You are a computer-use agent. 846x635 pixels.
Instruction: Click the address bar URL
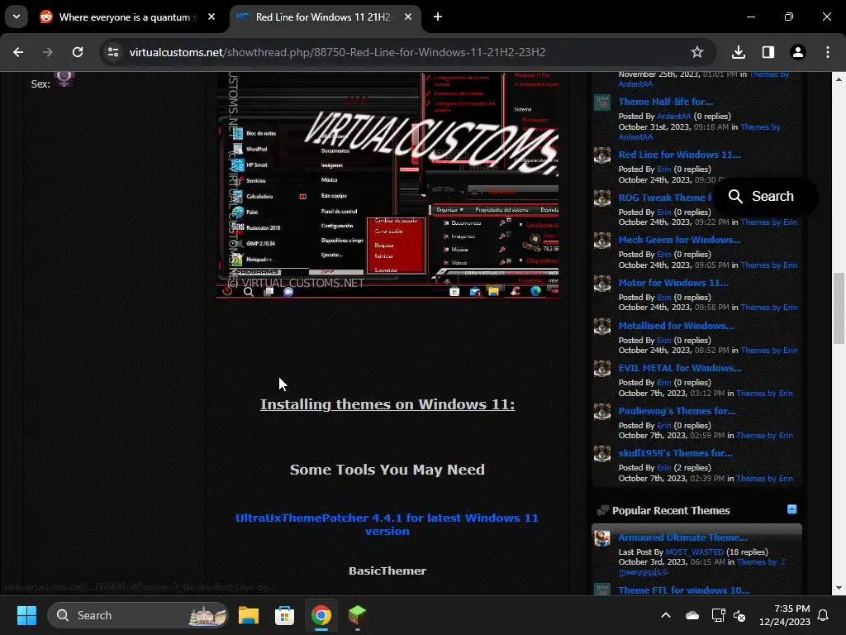(x=337, y=52)
